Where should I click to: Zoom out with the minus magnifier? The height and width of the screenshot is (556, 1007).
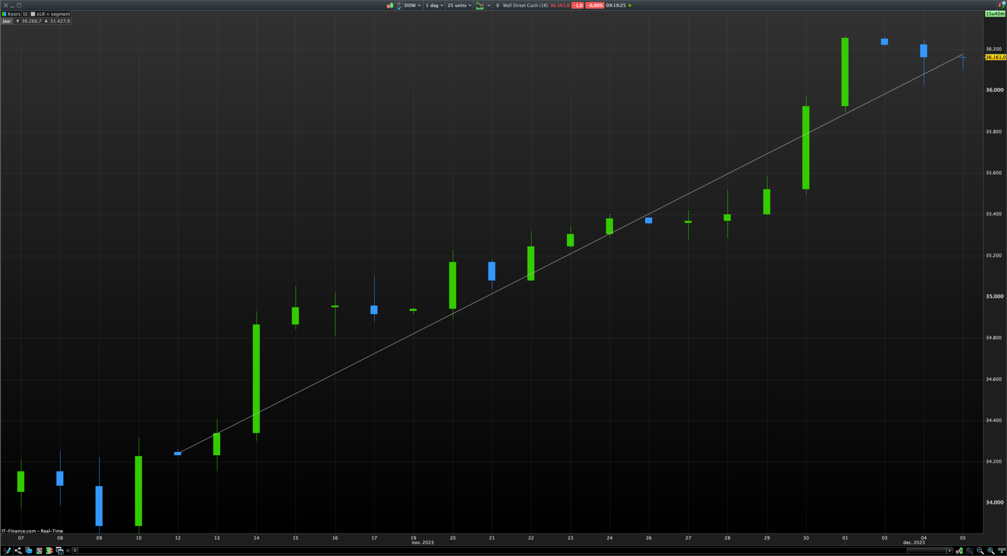pos(980,551)
